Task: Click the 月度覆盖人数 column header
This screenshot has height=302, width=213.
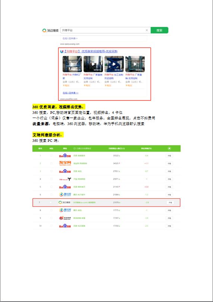Action: (x=117, y=149)
